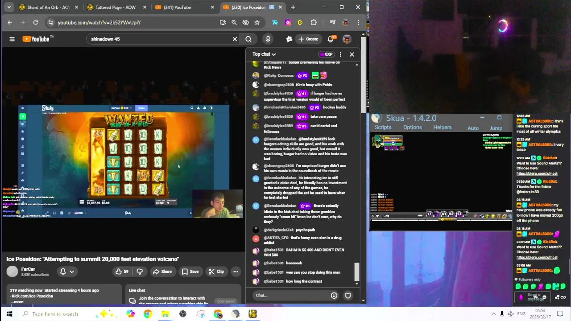Close the live chat panel

(352, 54)
